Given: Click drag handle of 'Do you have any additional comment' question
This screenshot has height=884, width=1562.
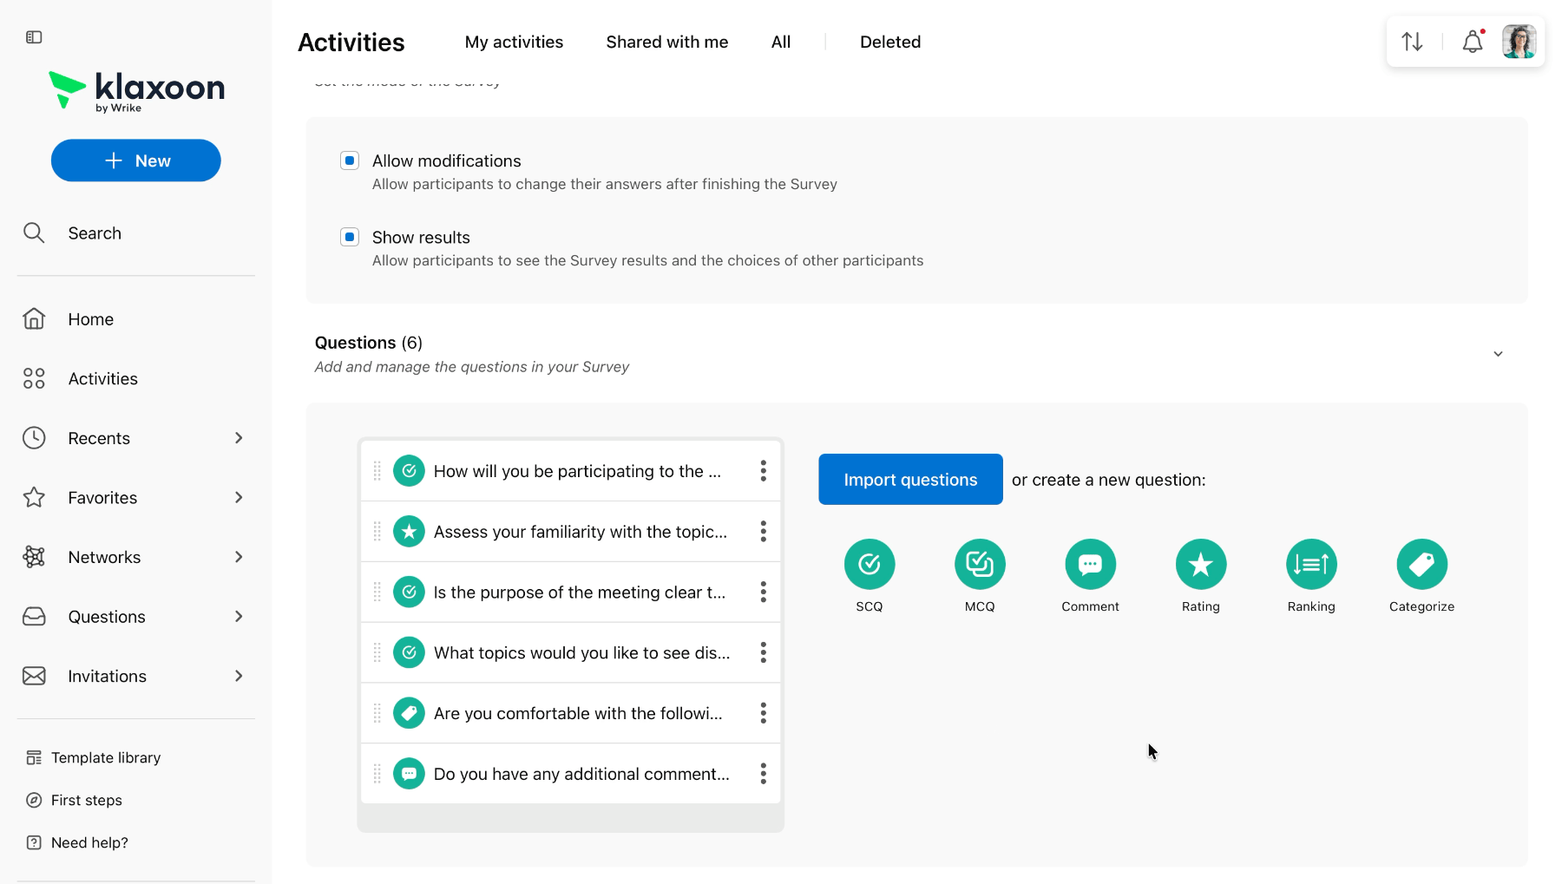Looking at the screenshot, I should pyautogui.click(x=377, y=774).
